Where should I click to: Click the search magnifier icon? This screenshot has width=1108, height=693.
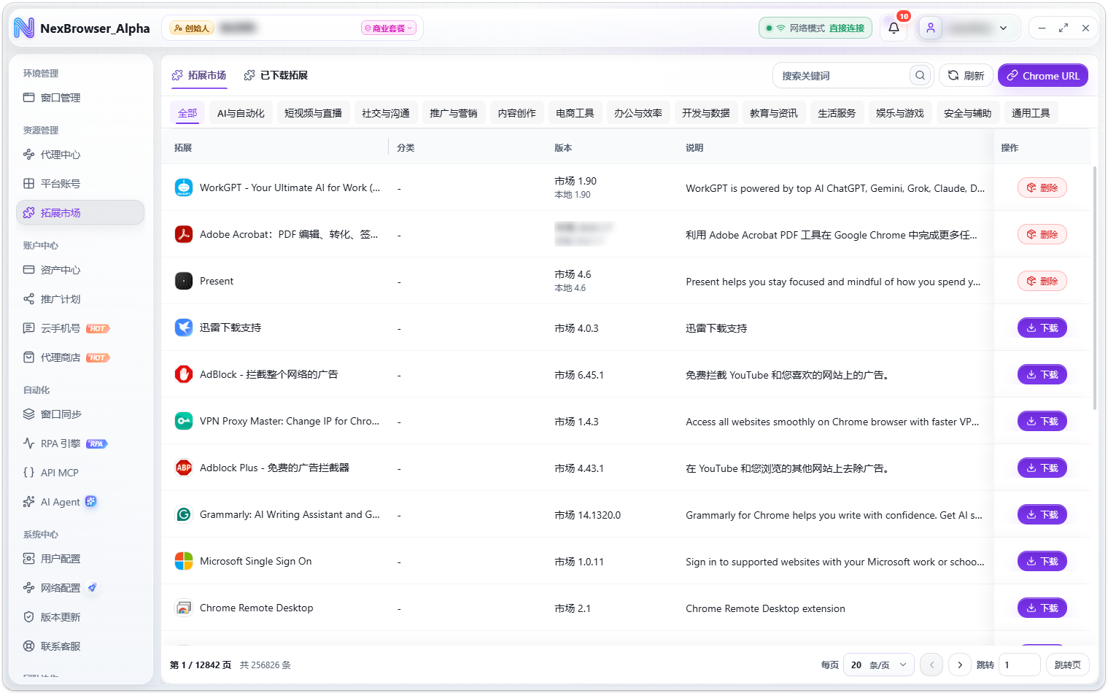[920, 75]
